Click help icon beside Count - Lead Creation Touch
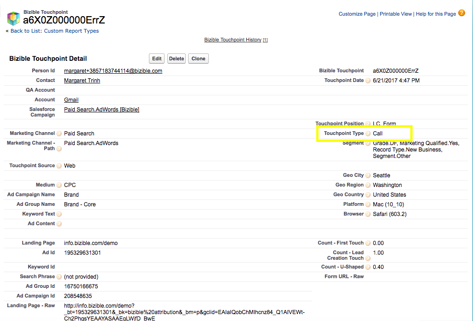Image resolution: width=473 pixels, height=321 pixels. [368, 258]
